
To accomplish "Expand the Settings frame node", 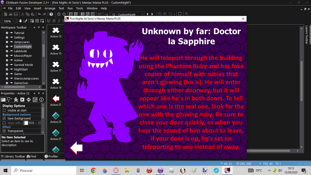I will click(x=7, y=37).
